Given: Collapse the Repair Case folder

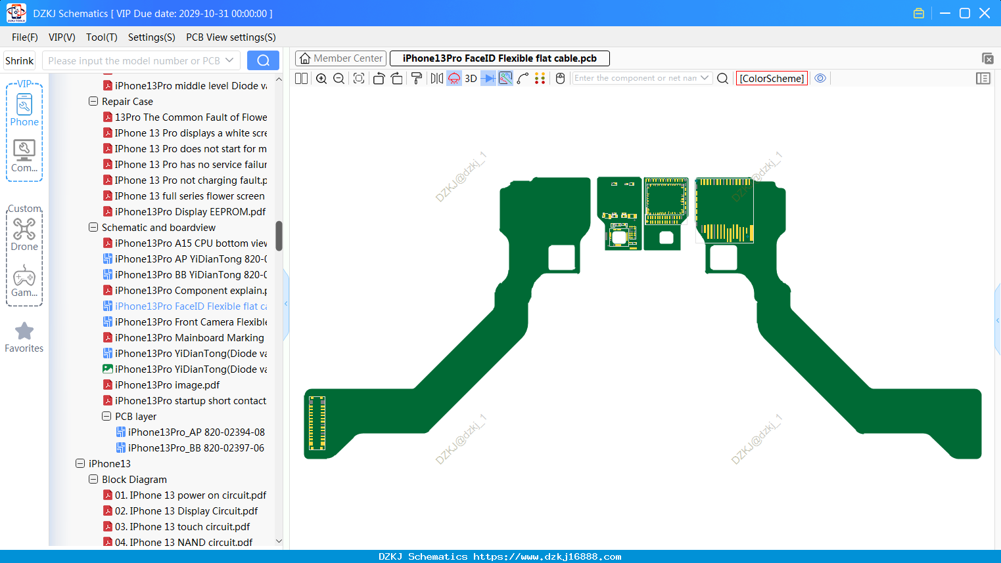Looking at the screenshot, I should pyautogui.click(x=93, y=102).
